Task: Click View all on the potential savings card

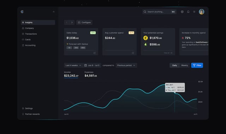Action: point(168,53)
